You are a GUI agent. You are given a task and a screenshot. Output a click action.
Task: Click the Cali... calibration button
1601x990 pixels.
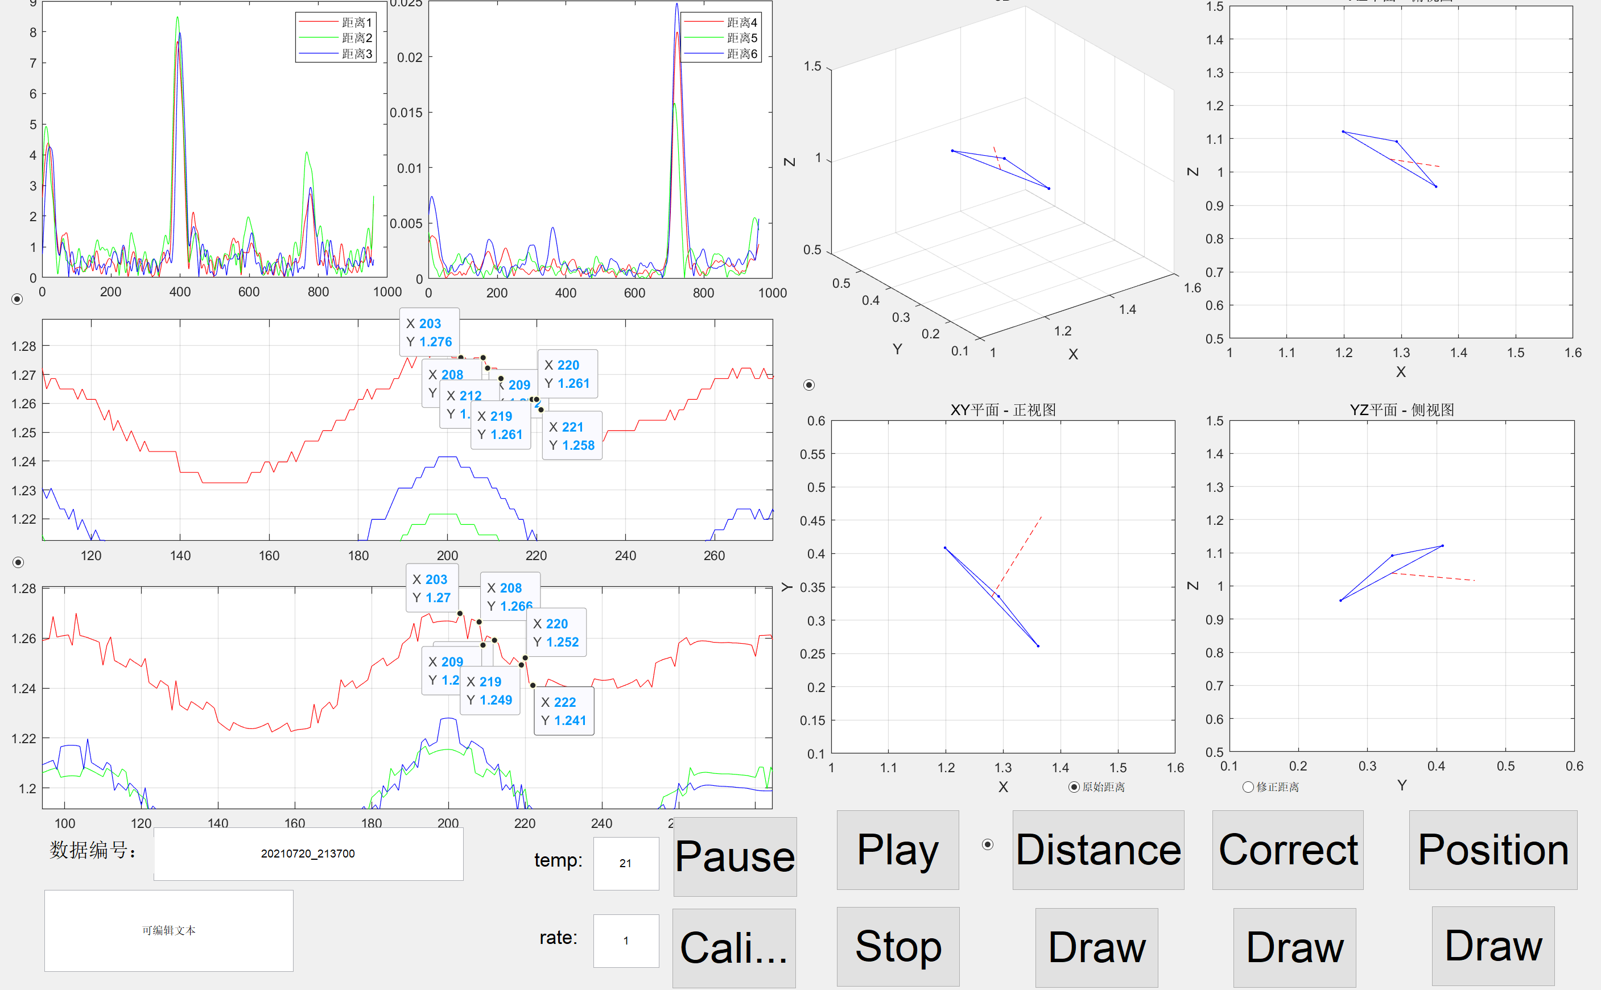(734, 947)
